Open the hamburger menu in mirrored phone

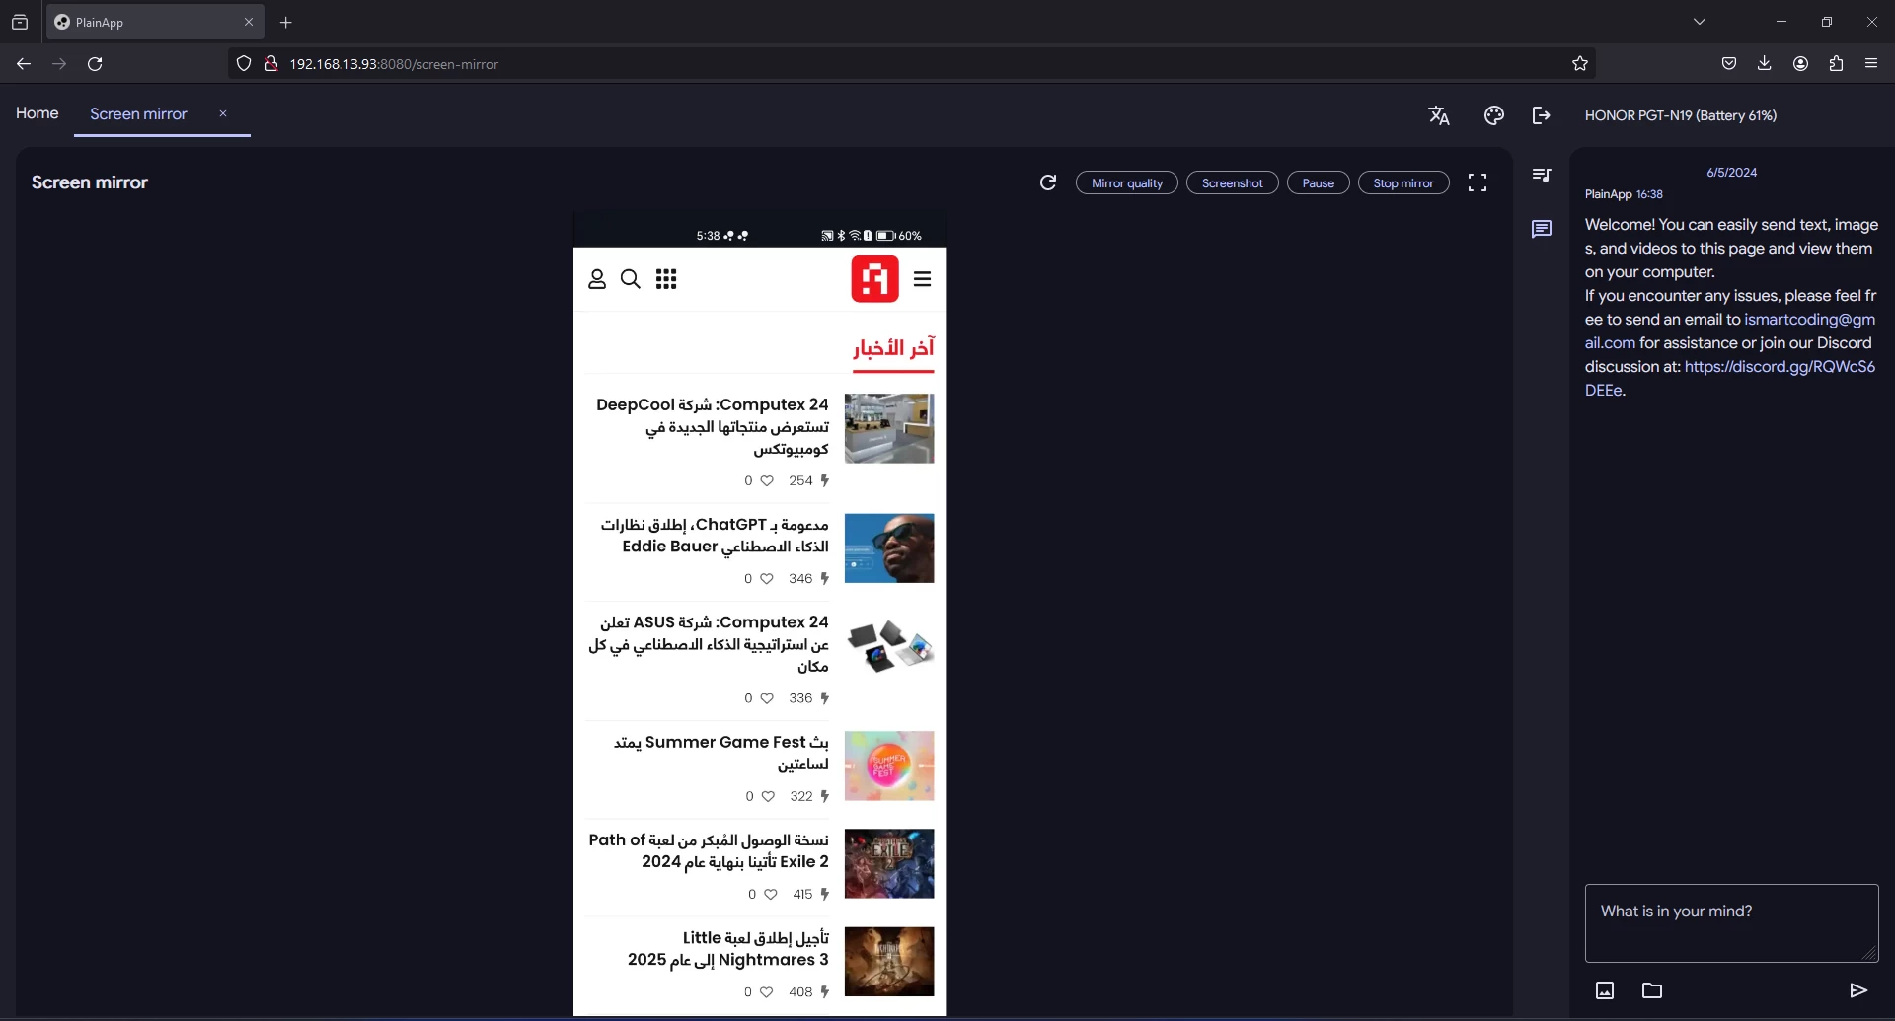[x=923, y=279]
